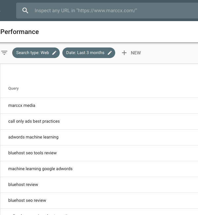This screenshot has width=198, height=215.
Task: Click pencil icon on Search type chip
Action: (x=54, y=53)
